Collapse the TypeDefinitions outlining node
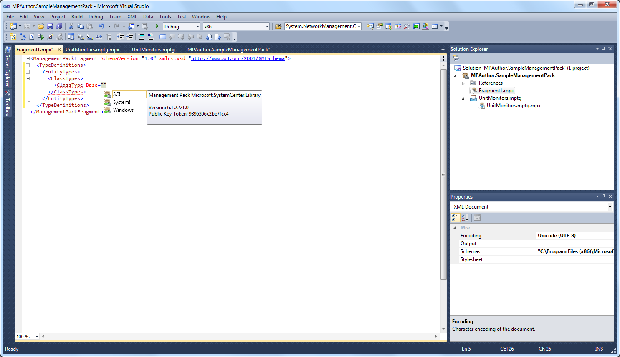The height and width of the screenshot is (357, 620). coord(28,65)
